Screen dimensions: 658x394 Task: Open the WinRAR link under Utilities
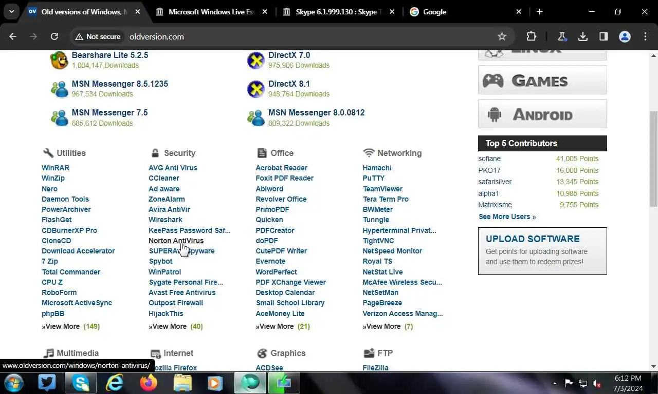pos(56,168)
